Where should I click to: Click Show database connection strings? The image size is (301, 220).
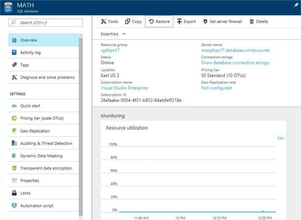pyautogui.click(x=235, y=63)
